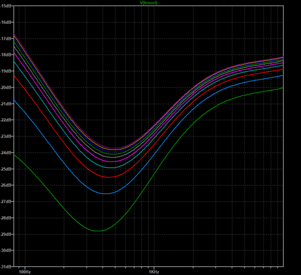Click the -16dB vertical axis label
This screenshot has width=301, height=275.
(x=7, y=22)
